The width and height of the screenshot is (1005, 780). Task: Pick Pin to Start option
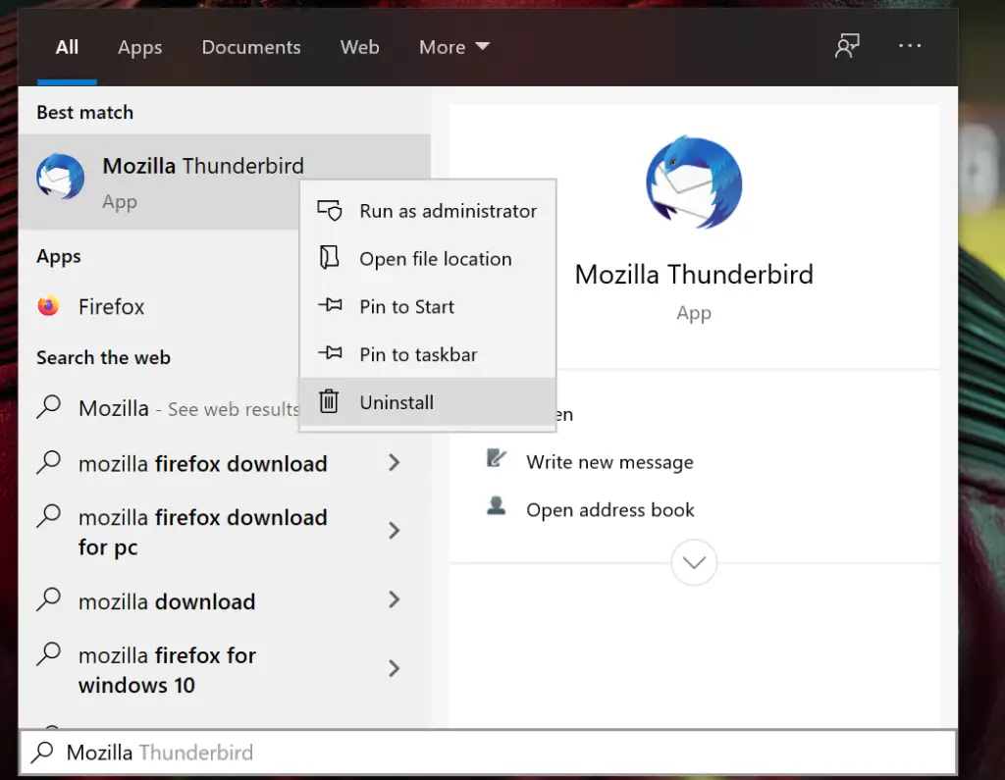428,306
